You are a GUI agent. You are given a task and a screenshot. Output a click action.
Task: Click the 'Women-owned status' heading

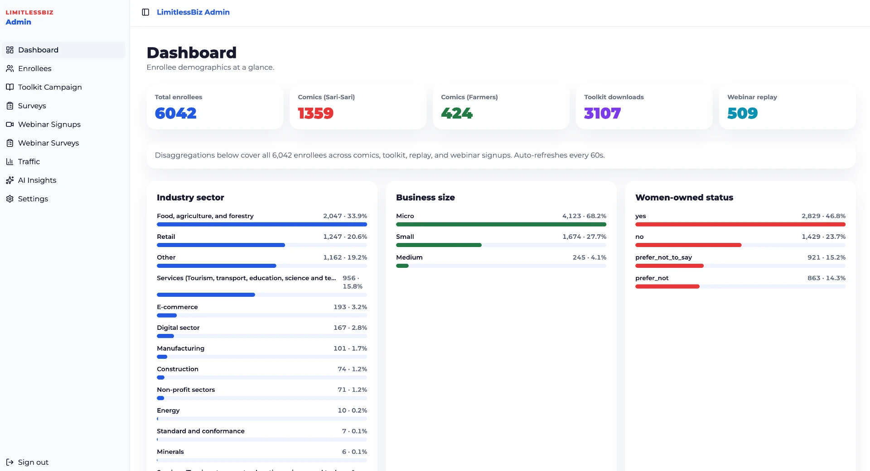tap(684, 197)
